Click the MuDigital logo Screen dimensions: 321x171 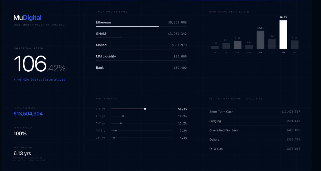(28, 18)
